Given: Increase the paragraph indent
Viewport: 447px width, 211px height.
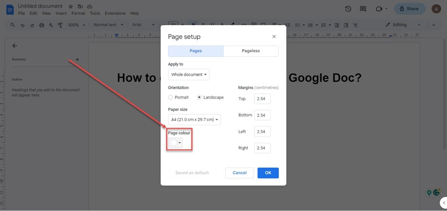Looking at the screenshot, I should 346,25.
